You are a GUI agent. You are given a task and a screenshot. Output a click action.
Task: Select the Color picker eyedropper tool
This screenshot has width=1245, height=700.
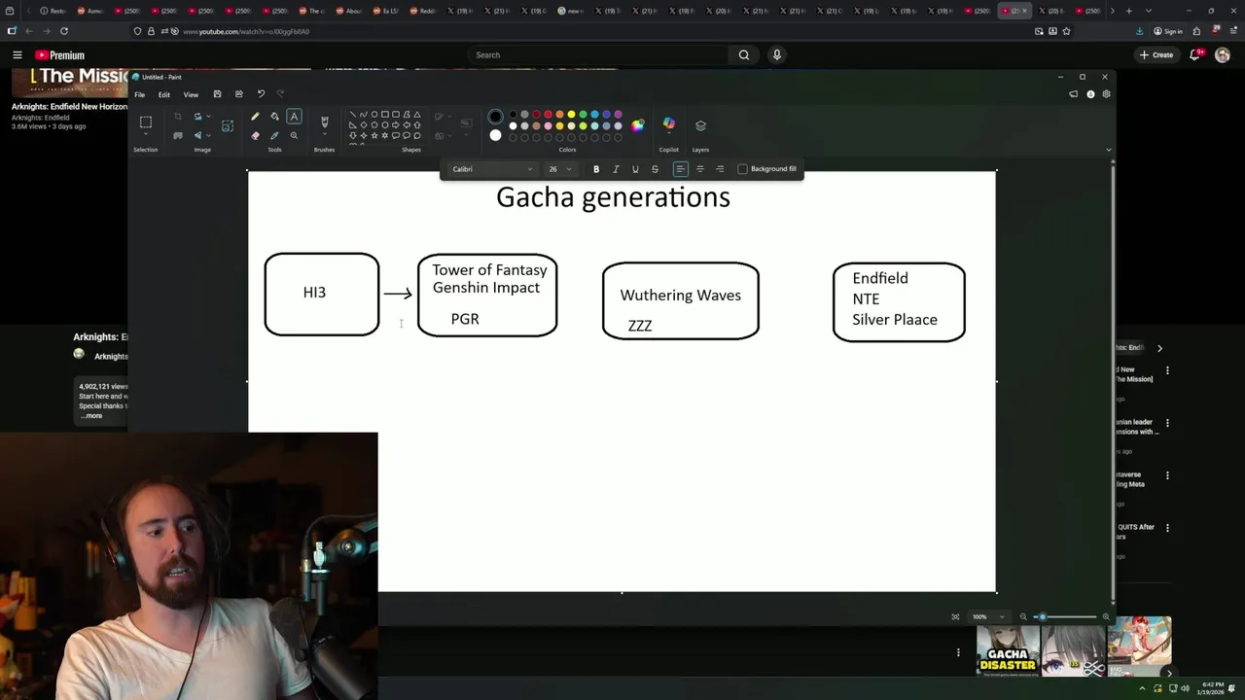(x=274, y=135)
